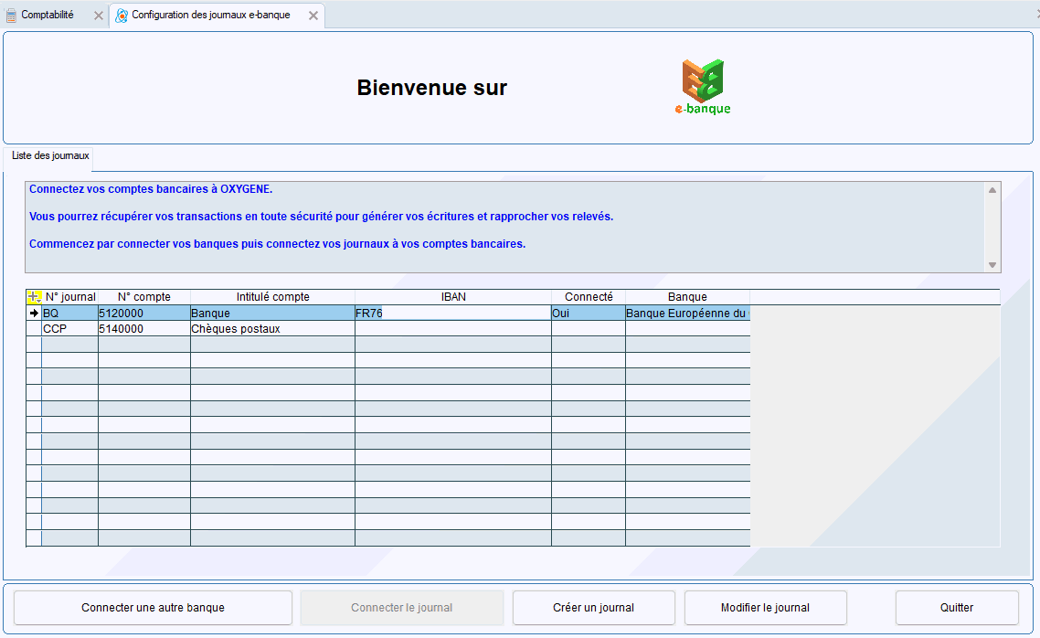Click the Banque column header
This screenshot has height=638, width=1040.
(x=688, y=297)
